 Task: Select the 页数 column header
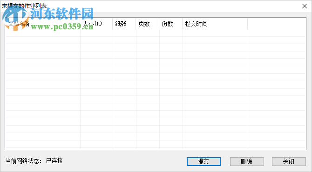click(148, 24)
